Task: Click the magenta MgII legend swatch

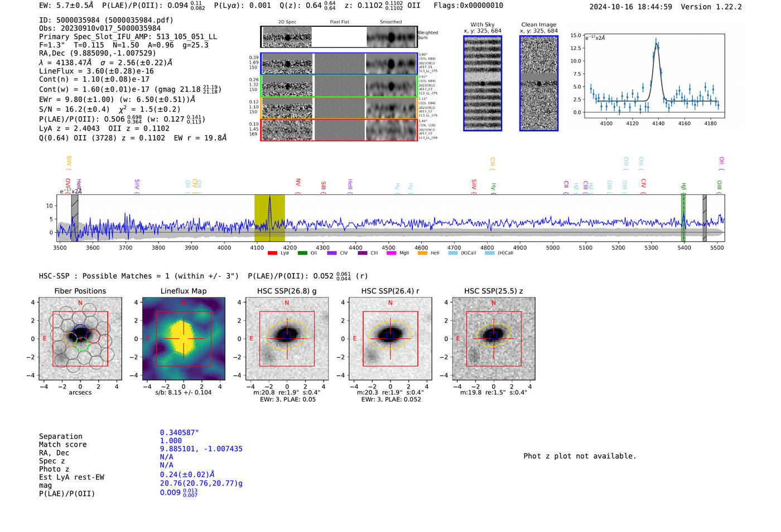Action: coord(392,253)
